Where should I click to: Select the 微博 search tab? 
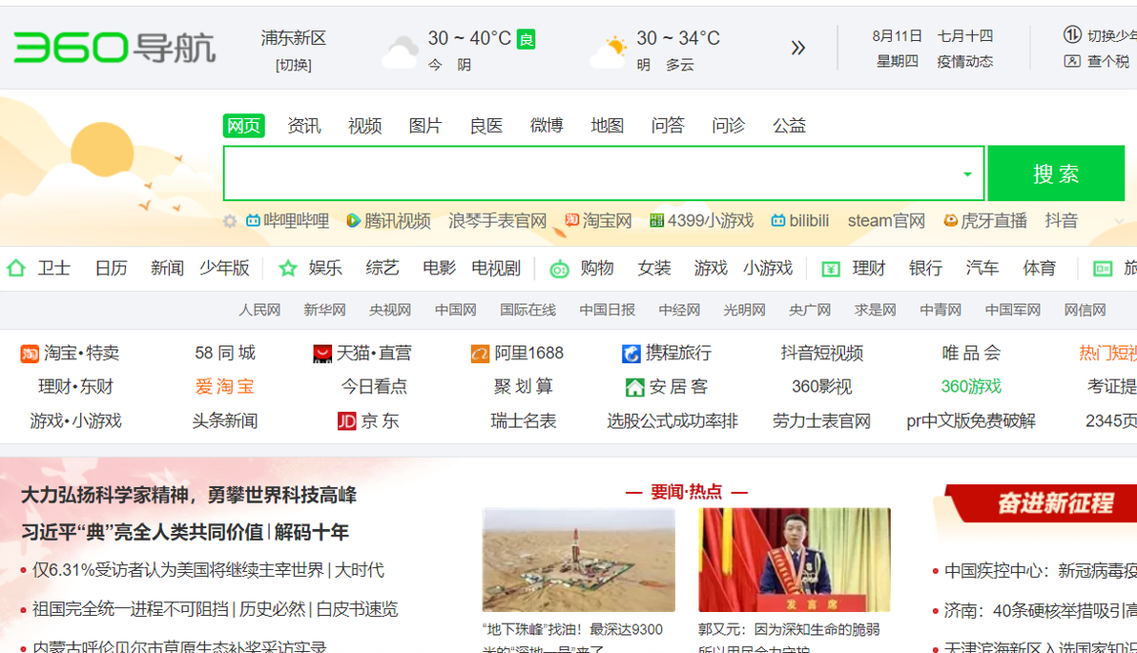tap(547, 126)
